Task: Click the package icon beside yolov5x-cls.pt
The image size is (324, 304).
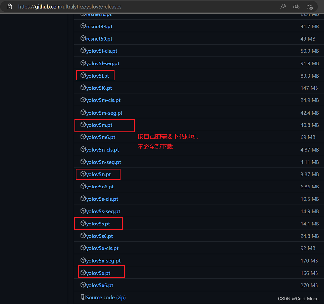Action: pos(83,247)
